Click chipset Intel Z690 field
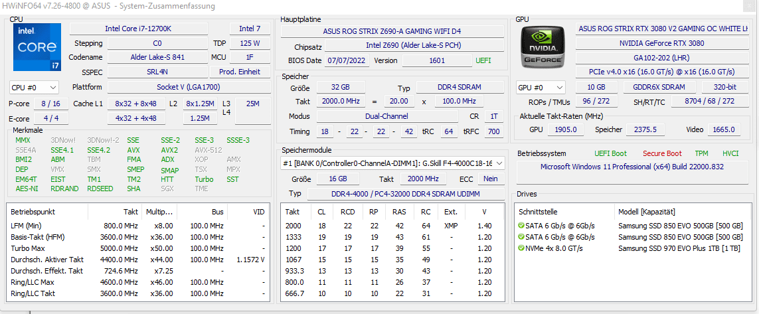759x314 pixels. point(414,46)
